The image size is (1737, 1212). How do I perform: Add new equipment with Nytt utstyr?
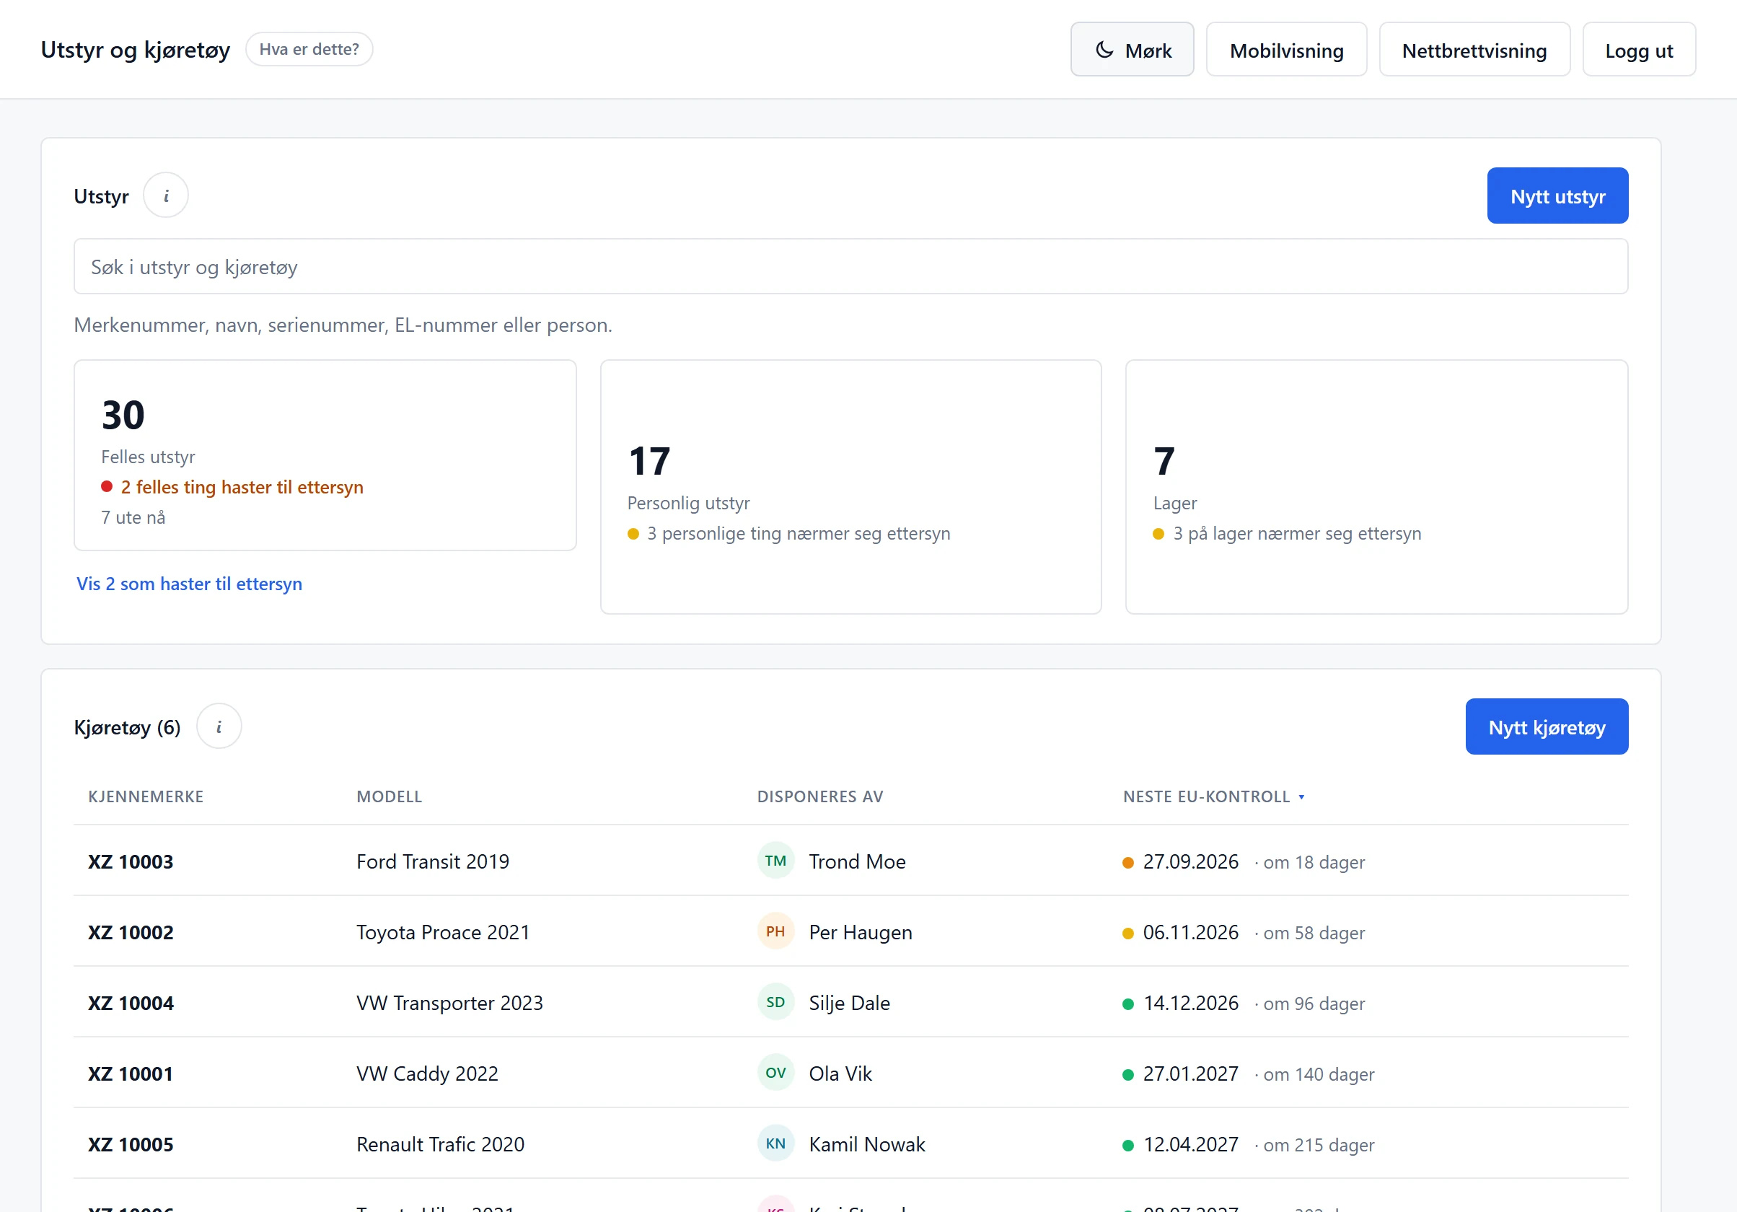pyautogui.click(x=1557, y=196)
